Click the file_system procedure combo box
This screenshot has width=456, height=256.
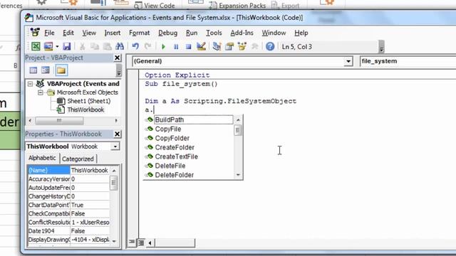pos(407,61)
